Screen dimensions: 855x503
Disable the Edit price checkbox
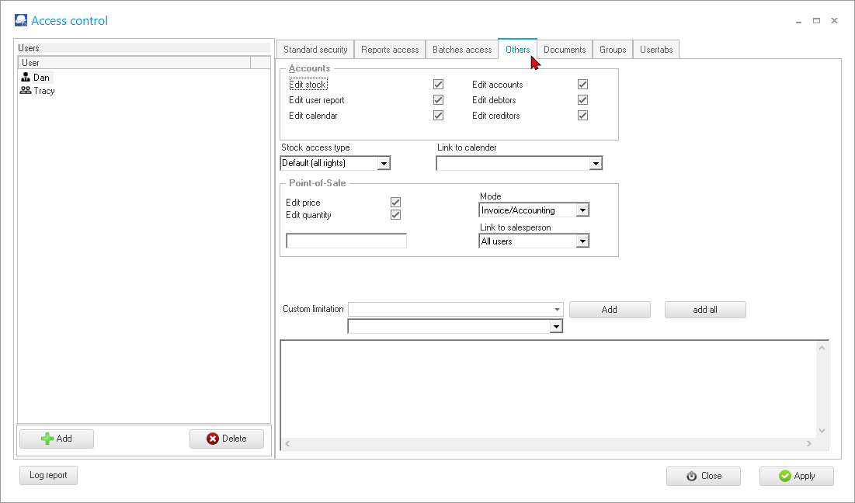(395, 203)
